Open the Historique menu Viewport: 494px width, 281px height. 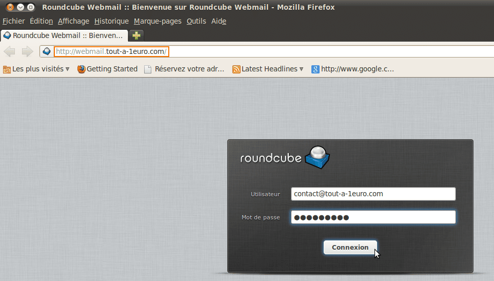111,21
